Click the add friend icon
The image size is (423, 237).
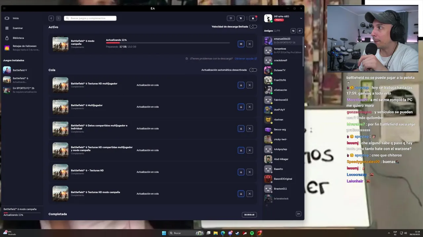coord(300,31)
